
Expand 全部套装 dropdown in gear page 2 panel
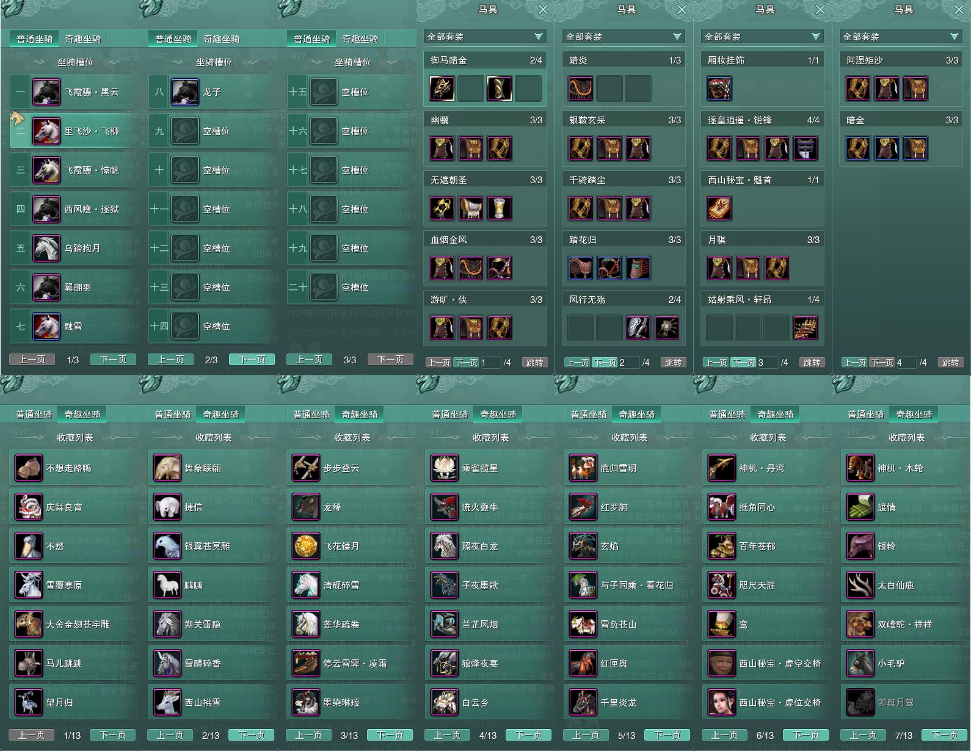624,37
